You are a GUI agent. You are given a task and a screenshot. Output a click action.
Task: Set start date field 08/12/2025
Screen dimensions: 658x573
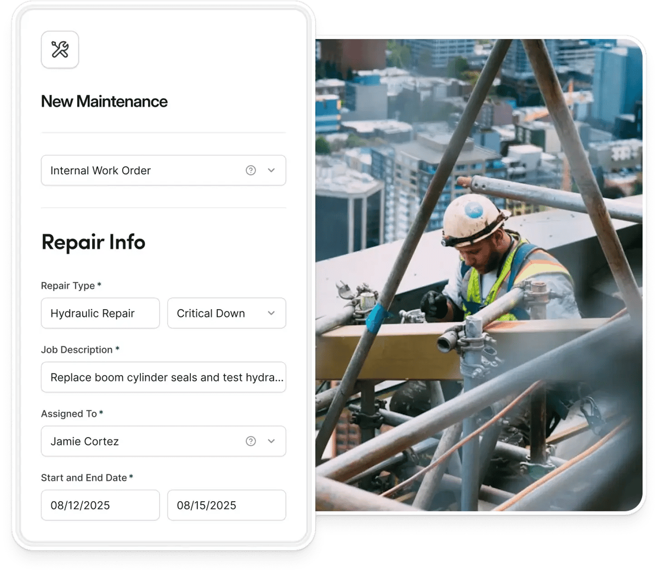100,505
